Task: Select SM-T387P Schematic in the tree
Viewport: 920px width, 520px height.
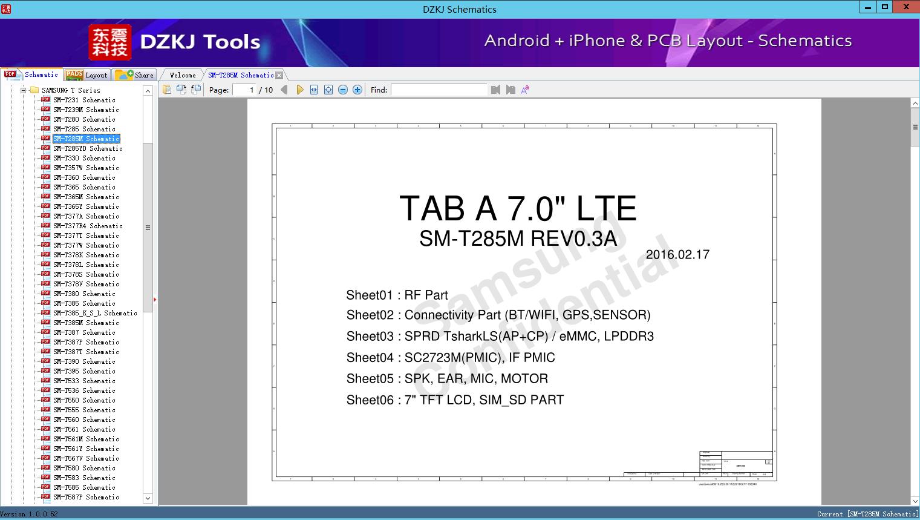Action: pyautogui.click(x=86, y=342)
